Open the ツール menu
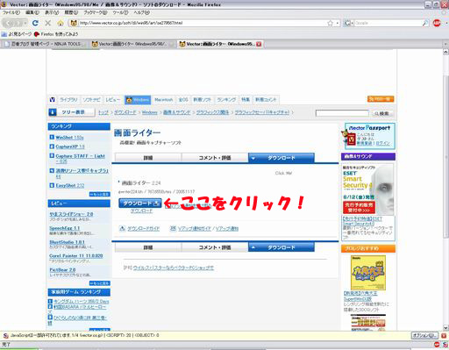This screenshot has height=350, width=449. [x=120, y=12]
